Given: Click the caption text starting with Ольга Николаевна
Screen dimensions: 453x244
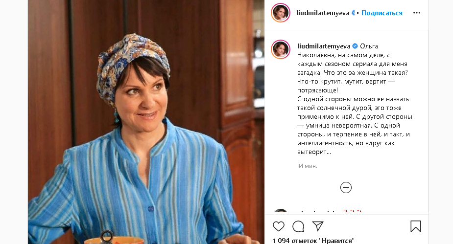Looking at the screenshot, I should pos(355,99).
